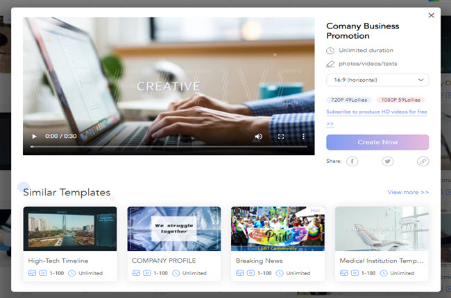451x298 pixels.
Task: Click the Similar Templates heading
Action: (x=67, y=192)
